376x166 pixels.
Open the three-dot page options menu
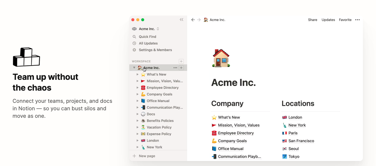[x=357, y=20]
